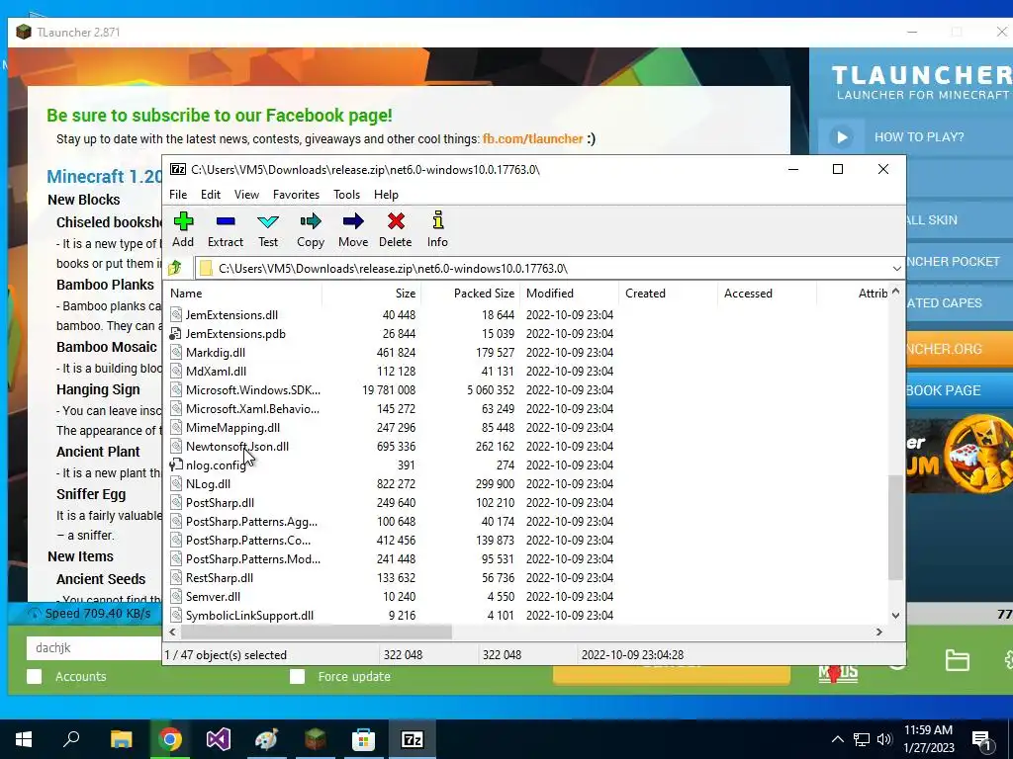Open Microsoft Store from taskbar
This screenshot has width=1013, height=759.
click(364, 739)
